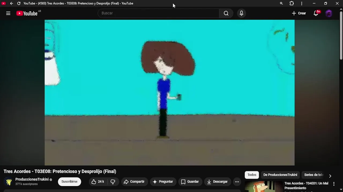Click the T04E01 video thumbnail
The height and width of the screenshot is (192, 343).
[263, 186]
